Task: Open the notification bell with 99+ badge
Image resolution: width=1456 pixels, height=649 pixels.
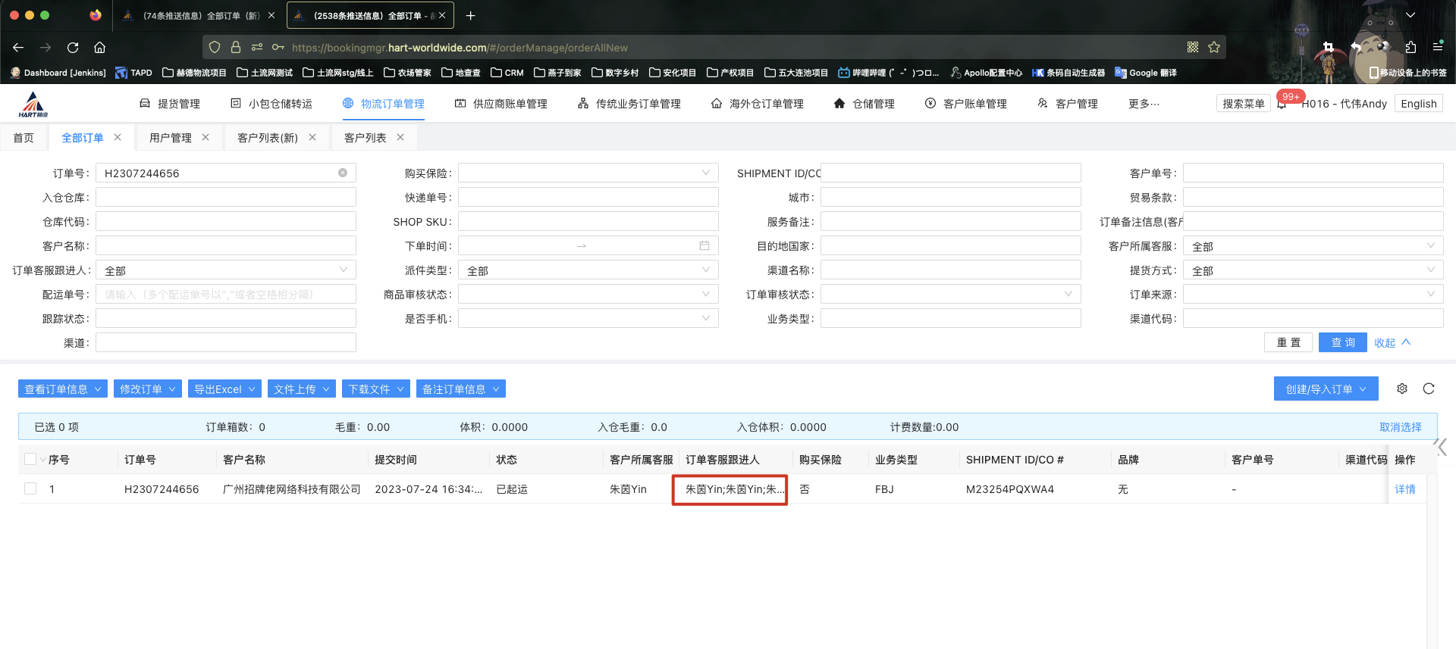Action: pyautogui.click(x=1282, y=105)
